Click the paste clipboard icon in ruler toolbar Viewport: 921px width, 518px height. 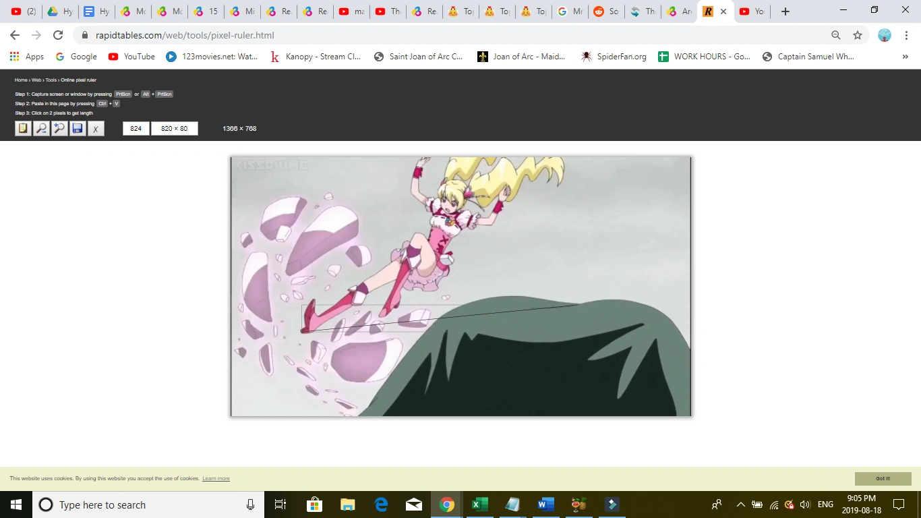tap(24, 128)
